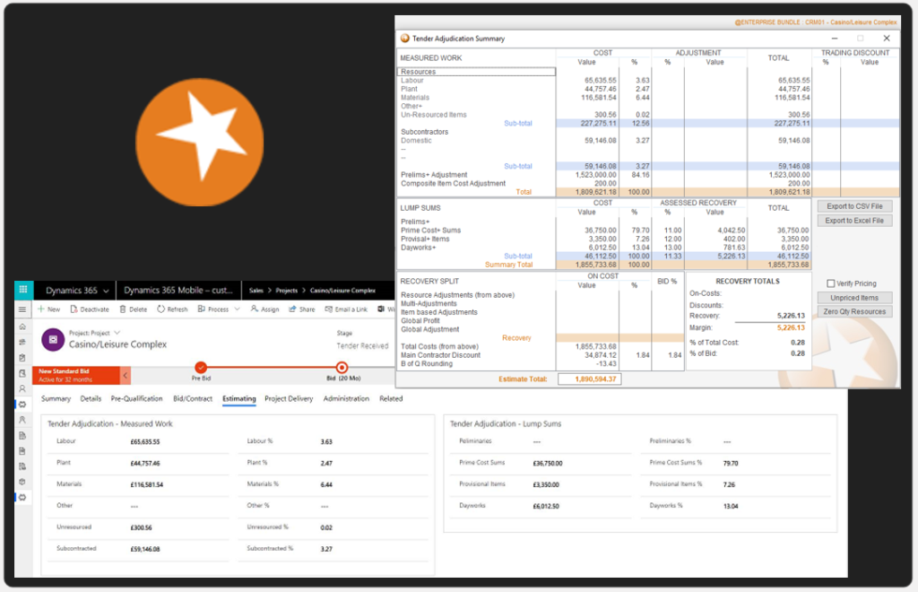Switch to the Summary tab
The width and height of the screenshot is (918, 592).
[56, 399]
